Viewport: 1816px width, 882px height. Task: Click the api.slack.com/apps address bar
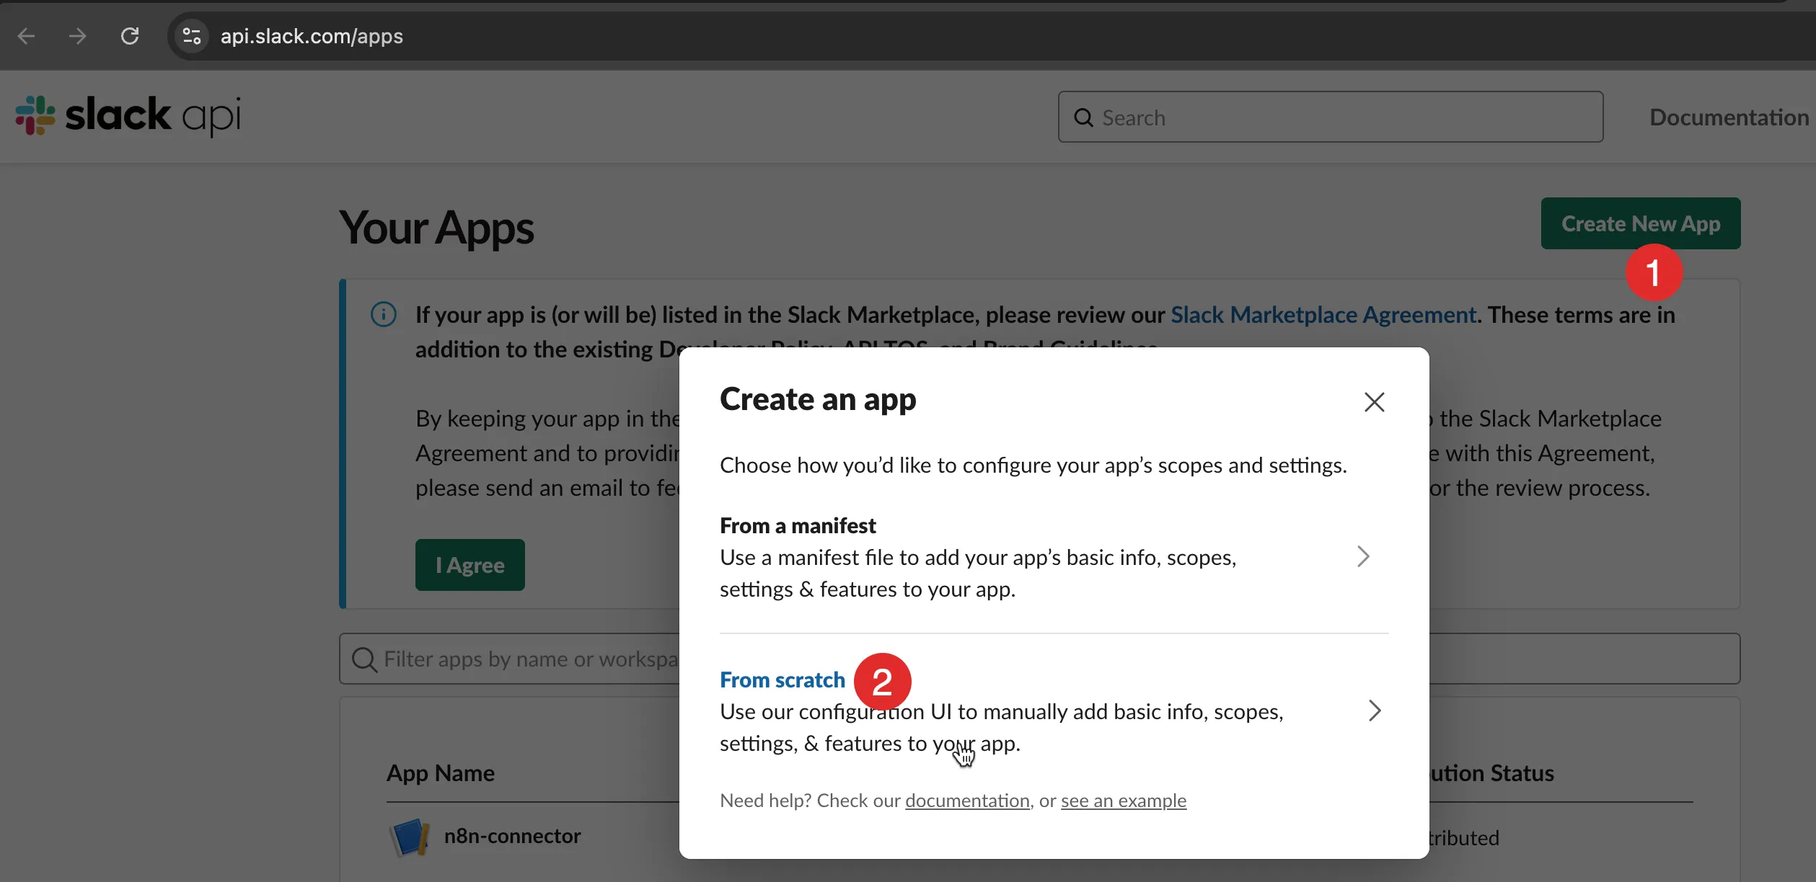pyautogui.click(x=312, y=36)
